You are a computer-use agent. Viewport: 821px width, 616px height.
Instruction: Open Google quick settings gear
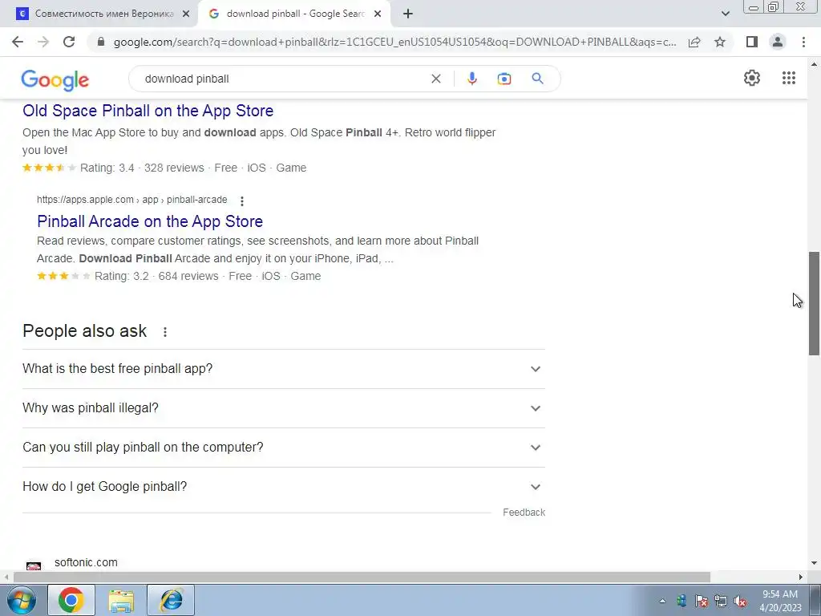[x=752, y=78]
